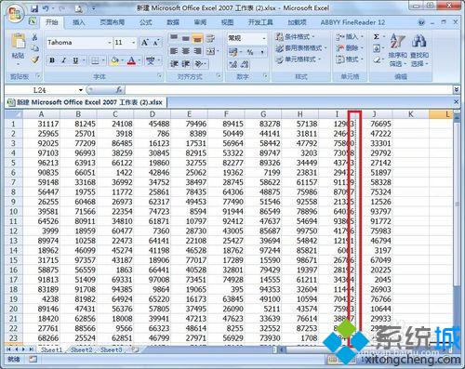Expand the formula bar
465x369 pixels.
(456, 89)
